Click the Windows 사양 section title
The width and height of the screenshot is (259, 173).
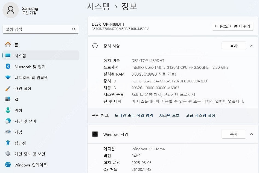(x=116, y=135)
